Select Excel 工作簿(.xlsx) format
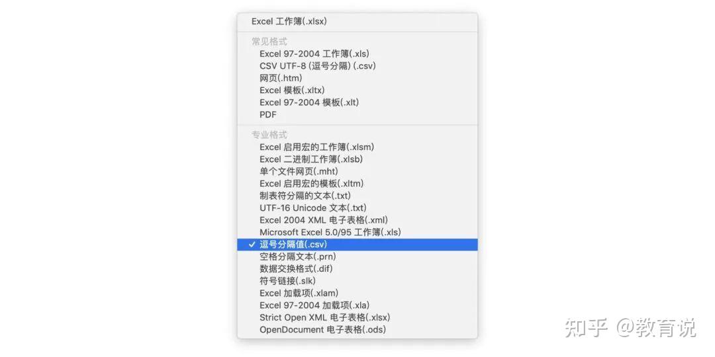 (x=357, y=21)
